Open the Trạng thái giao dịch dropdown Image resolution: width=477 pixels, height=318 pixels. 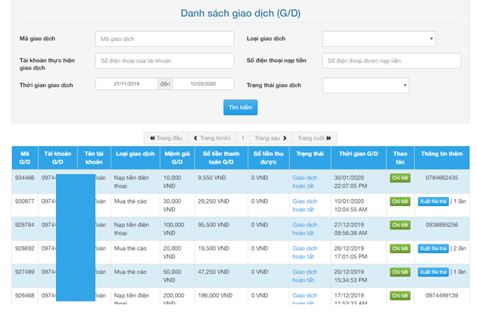click(x=366, y=86)
